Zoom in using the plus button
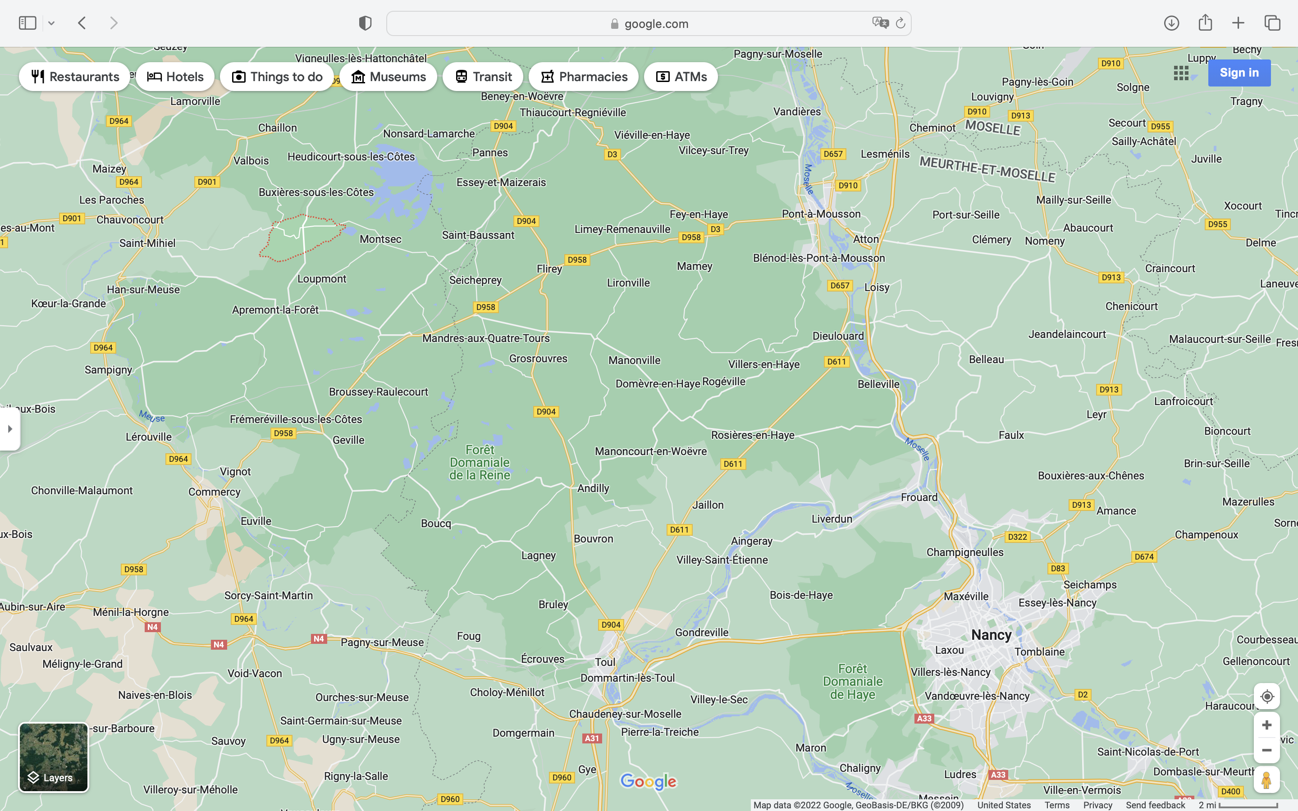The image size is (1298, 811). click(1266, 725)
